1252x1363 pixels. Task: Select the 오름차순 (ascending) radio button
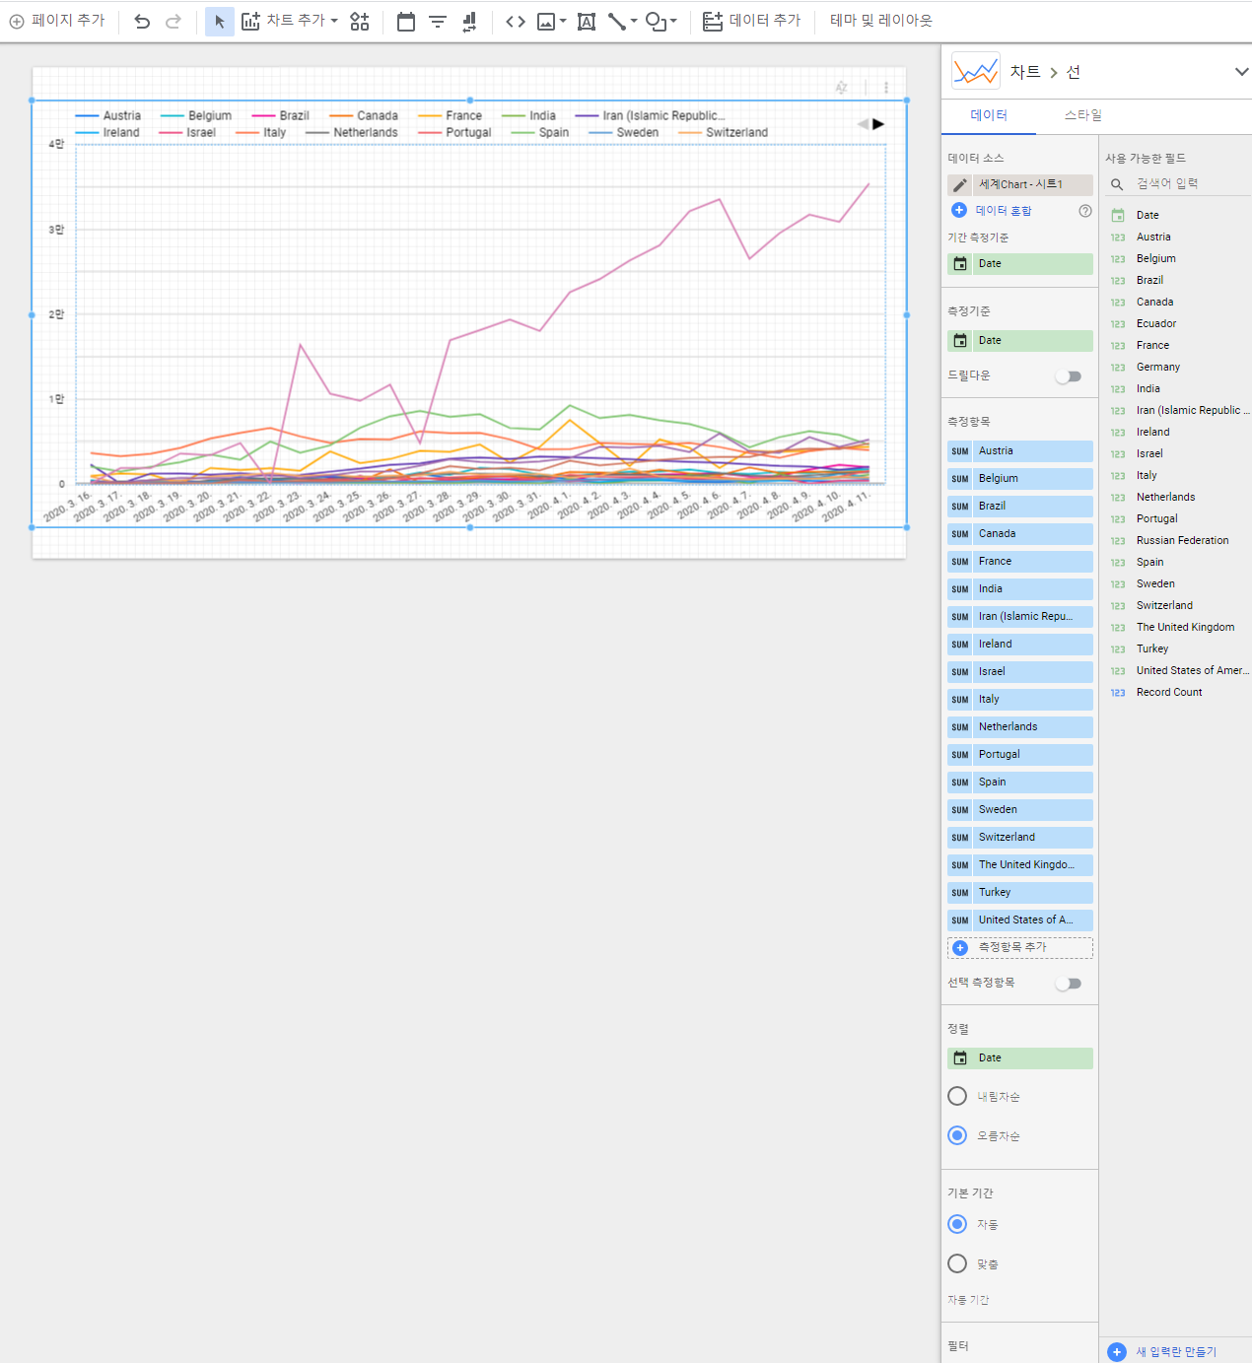point(957,1135)
